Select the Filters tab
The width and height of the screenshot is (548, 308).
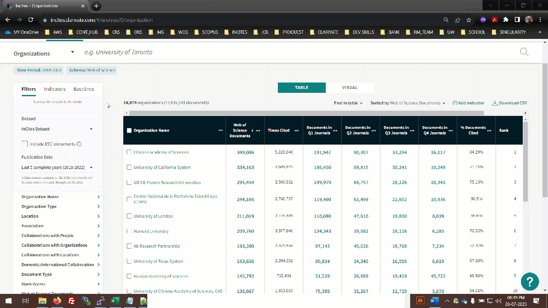[29, 89]
